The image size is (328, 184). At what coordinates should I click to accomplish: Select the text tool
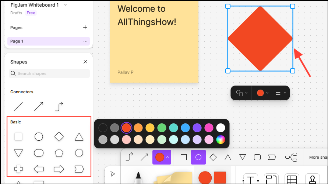tap(251, 179)
